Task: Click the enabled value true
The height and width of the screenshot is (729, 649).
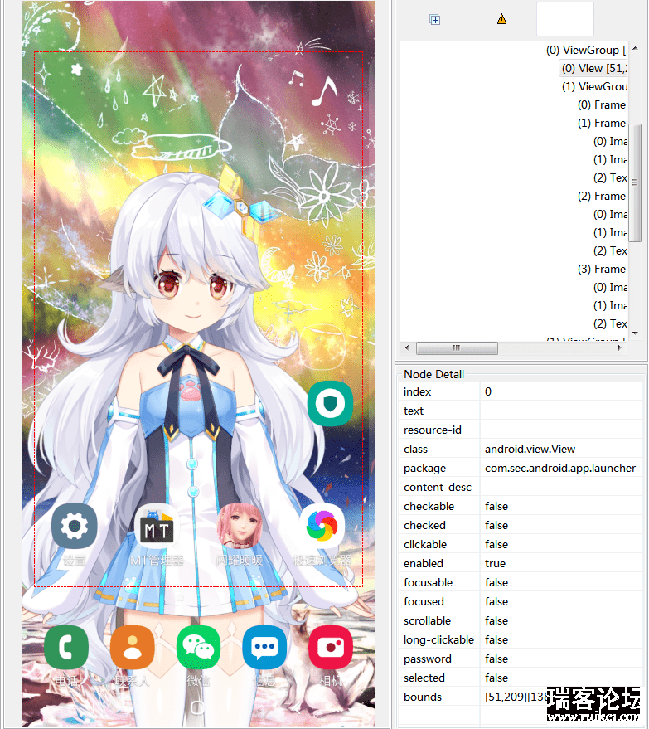Action: tap(495, 563)
